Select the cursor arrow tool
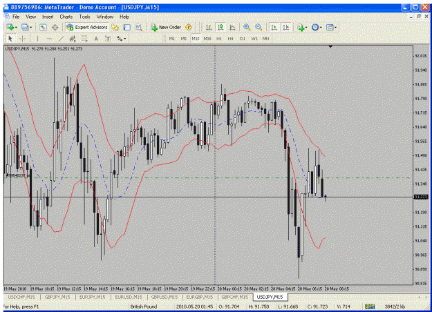This screenshot has height=312, width=432. click(10, 39)
